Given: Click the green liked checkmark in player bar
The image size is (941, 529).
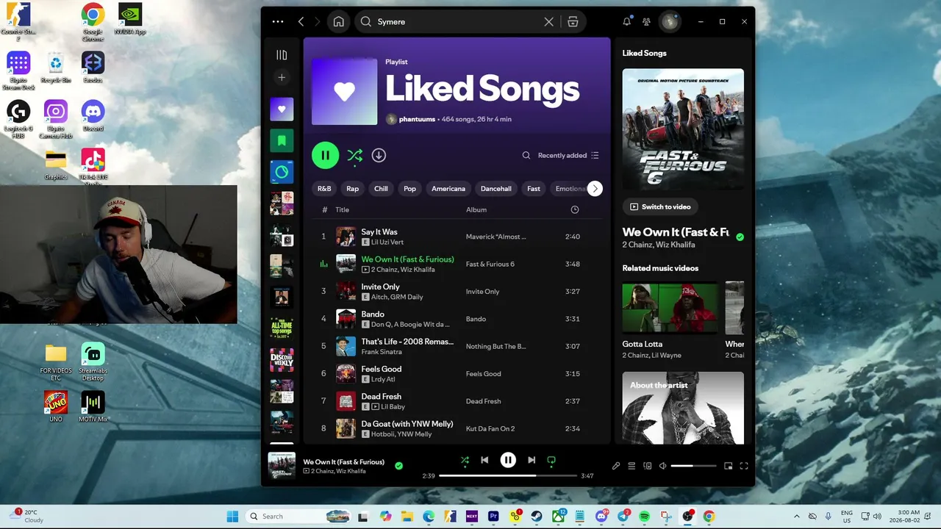Looking at the screenshot, I should coord(398,466).
